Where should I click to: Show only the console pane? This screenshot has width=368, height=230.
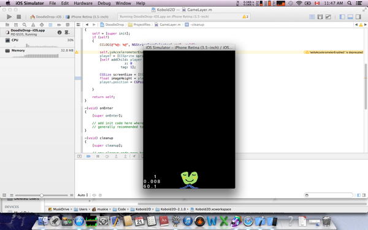pos(364,195)
